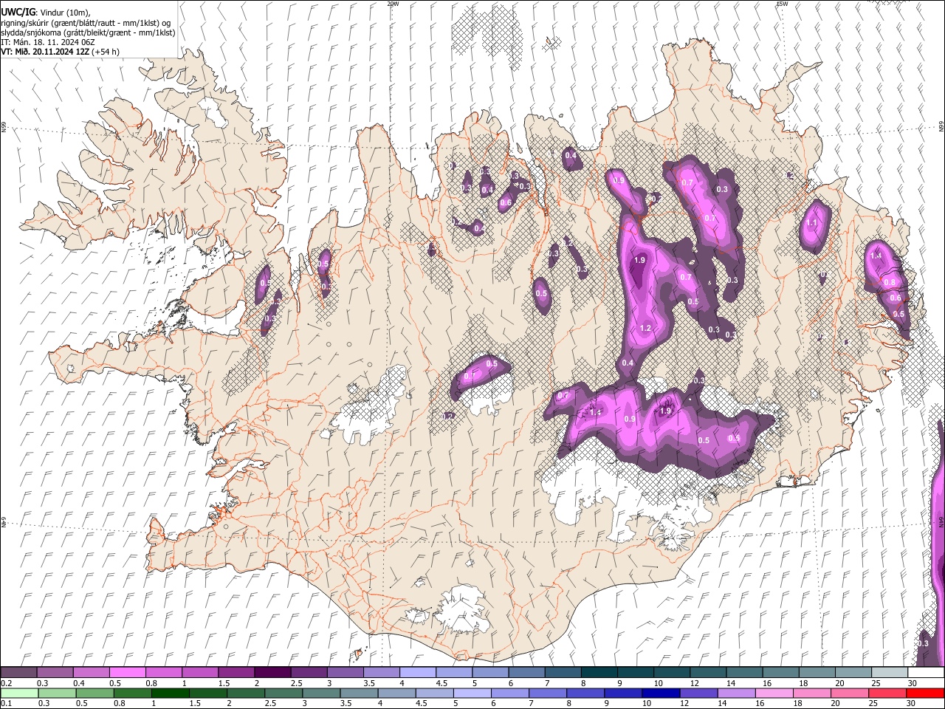945x709 pixels.
Task: Select the dark green lower swatch starting at 1
Action: [171, 693]
